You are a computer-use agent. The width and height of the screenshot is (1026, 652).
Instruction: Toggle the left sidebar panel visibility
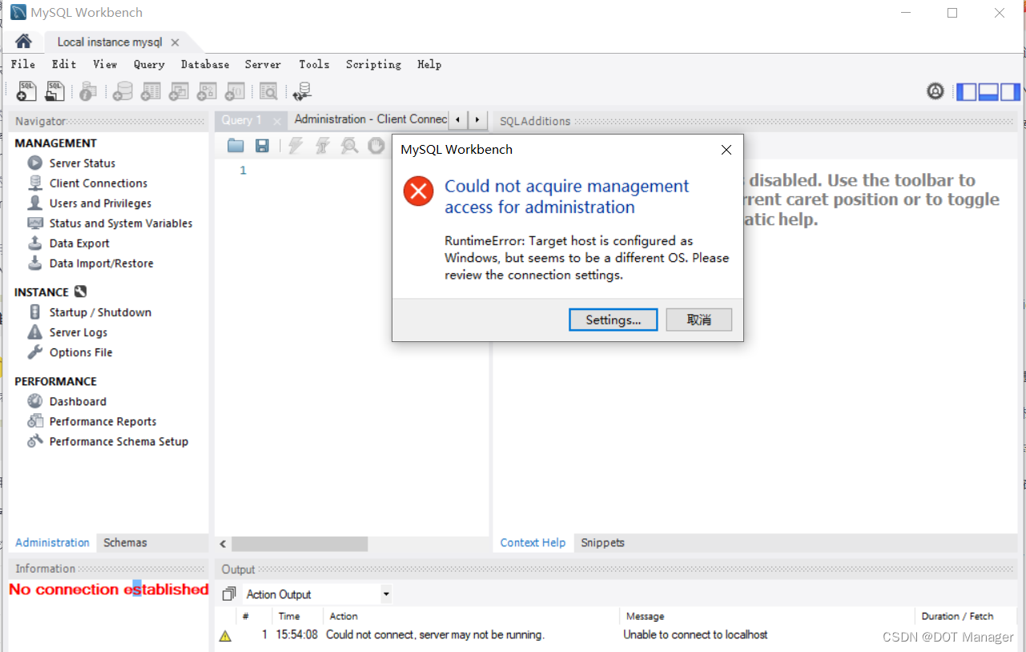[967, 91]
